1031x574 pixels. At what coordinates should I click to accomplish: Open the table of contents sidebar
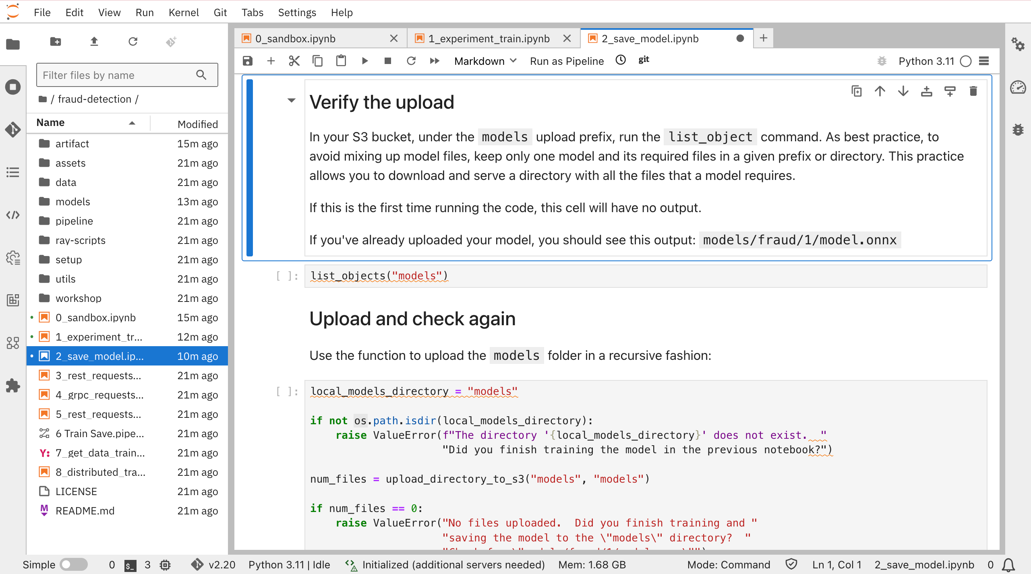pos(12,172)
